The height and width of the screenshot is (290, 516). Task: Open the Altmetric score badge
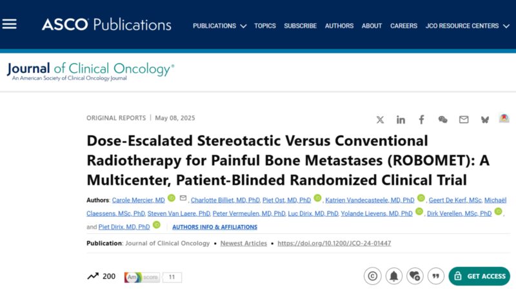[x=153, y=277]
